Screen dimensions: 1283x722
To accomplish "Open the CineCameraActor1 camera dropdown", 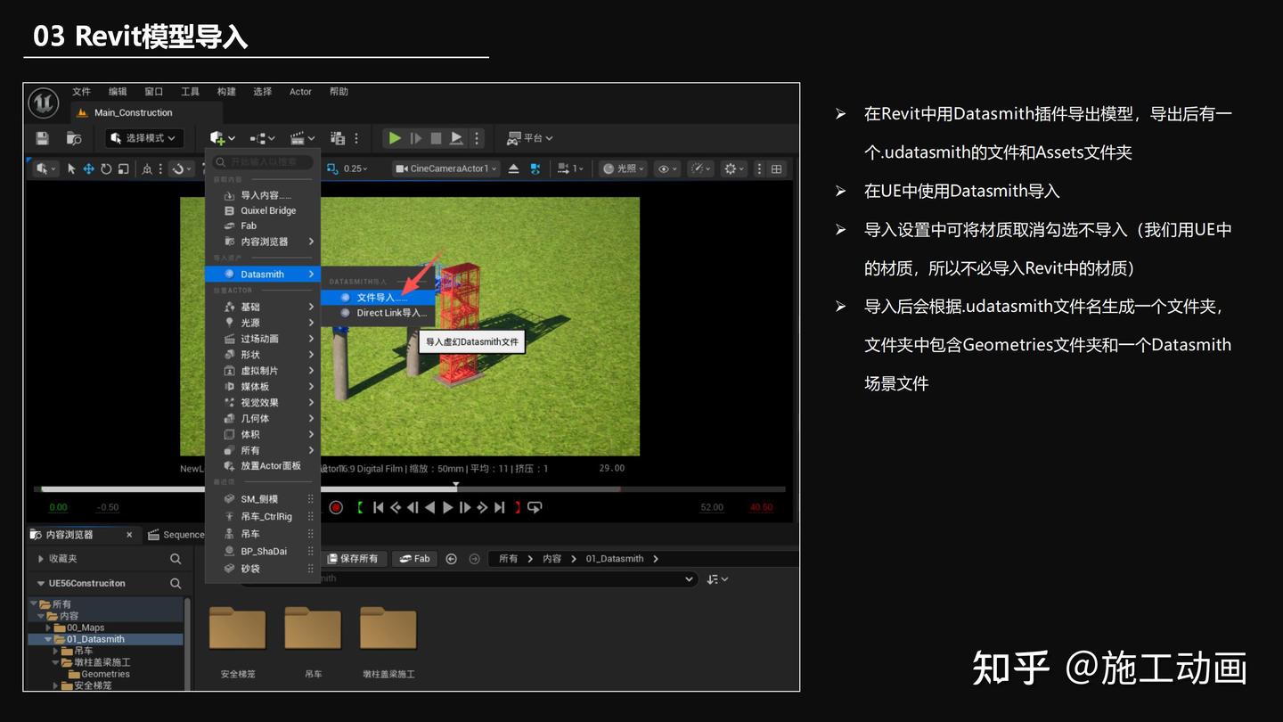I will (446, 168).
